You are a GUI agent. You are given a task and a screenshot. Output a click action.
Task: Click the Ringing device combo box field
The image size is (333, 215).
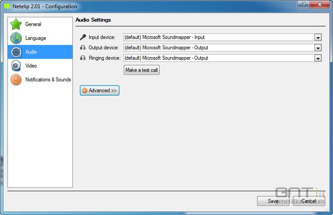click(222, 58)
